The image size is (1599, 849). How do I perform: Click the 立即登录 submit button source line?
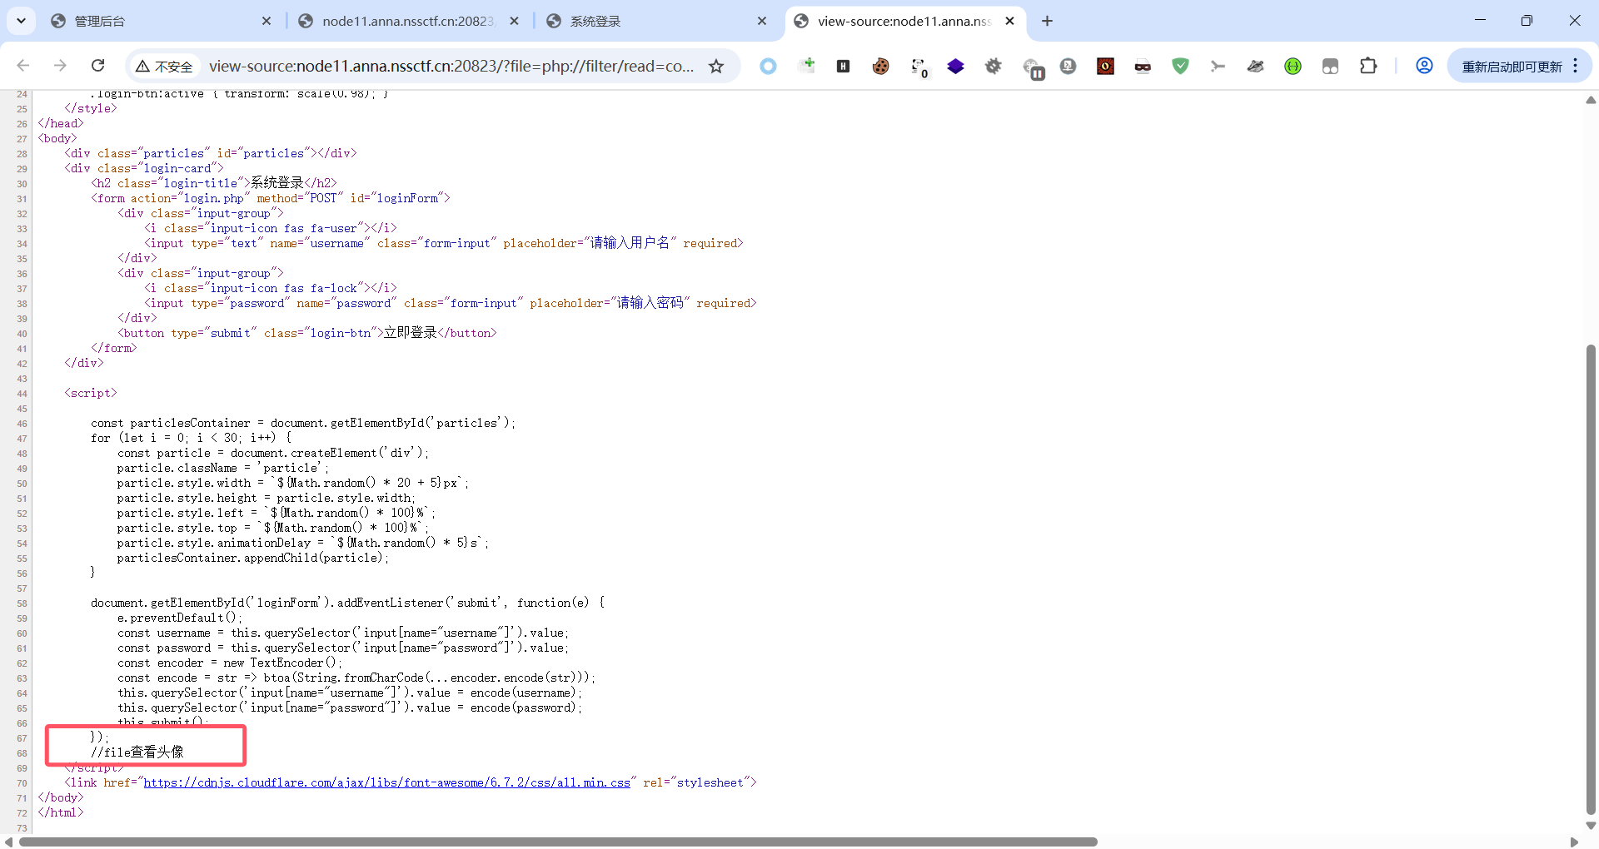click(x=306, y=333)
